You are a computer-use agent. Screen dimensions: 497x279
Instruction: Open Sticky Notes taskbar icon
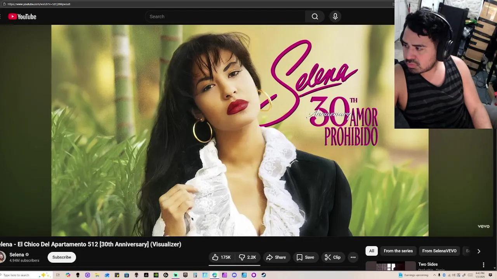(117, 275)
